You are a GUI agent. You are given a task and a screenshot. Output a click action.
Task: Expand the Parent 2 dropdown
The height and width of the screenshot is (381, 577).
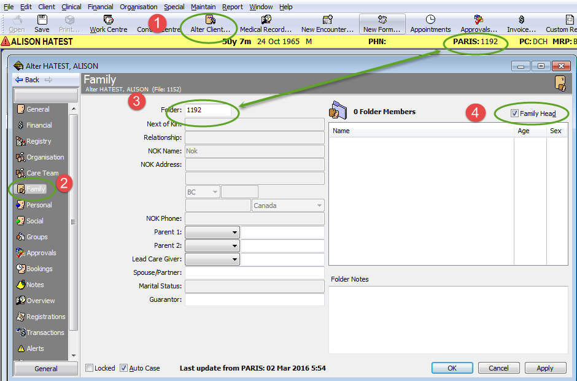[235, 246]
